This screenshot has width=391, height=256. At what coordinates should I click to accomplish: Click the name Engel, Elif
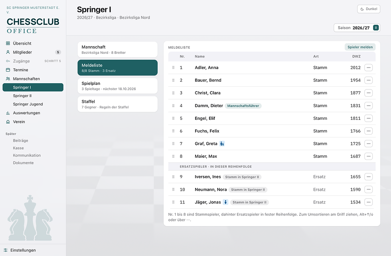[205, 118]
